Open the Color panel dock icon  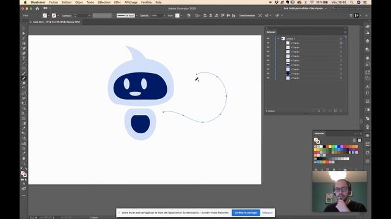[367, 26]
